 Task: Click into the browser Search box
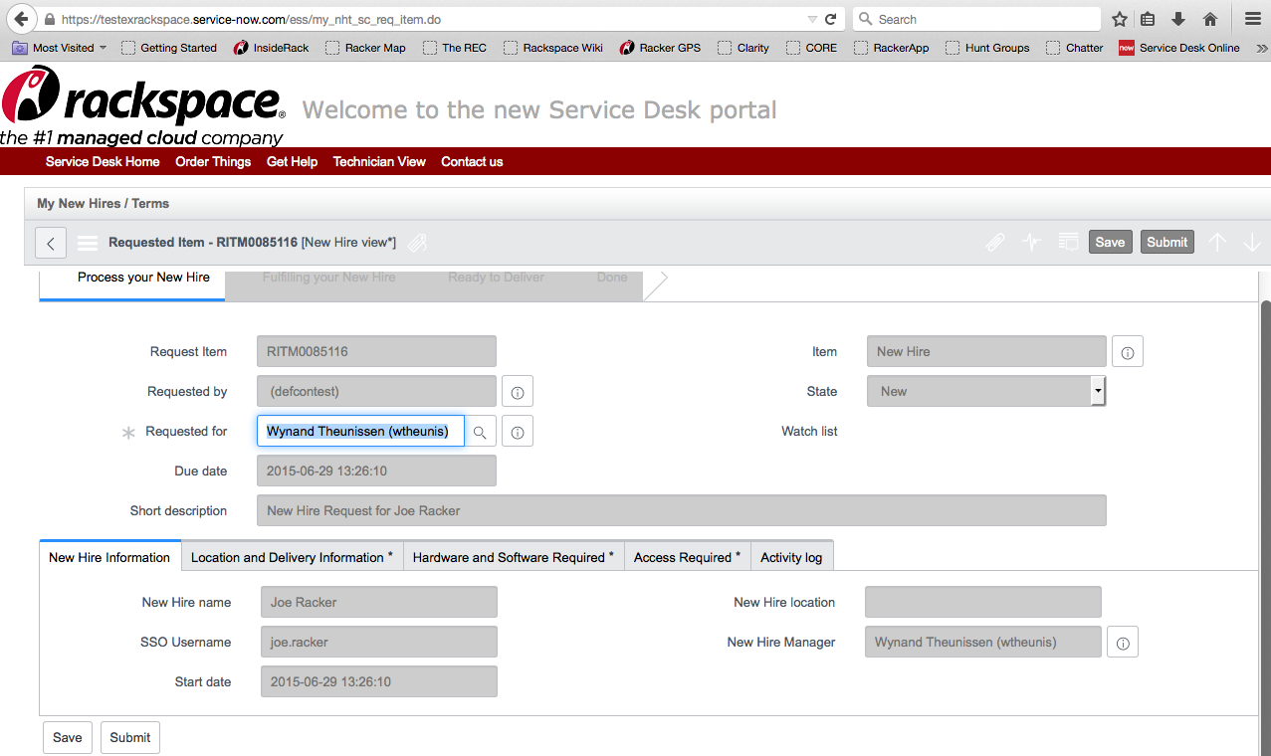977,19
